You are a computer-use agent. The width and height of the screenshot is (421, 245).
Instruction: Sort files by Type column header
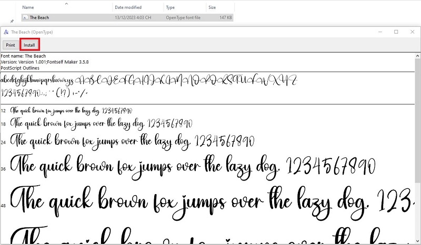point(171,8)
